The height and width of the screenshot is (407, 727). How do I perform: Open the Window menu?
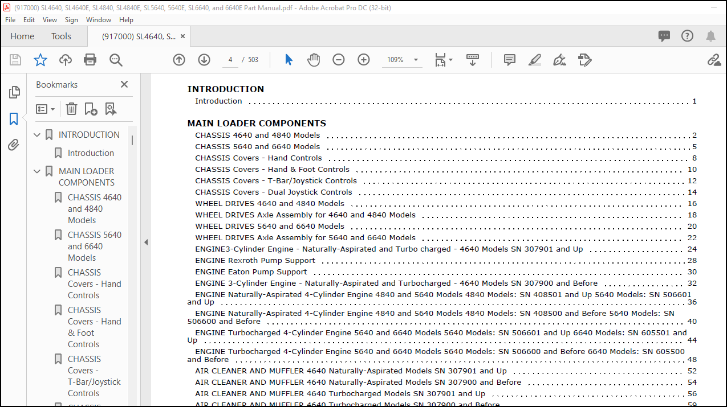coord(99,19)
